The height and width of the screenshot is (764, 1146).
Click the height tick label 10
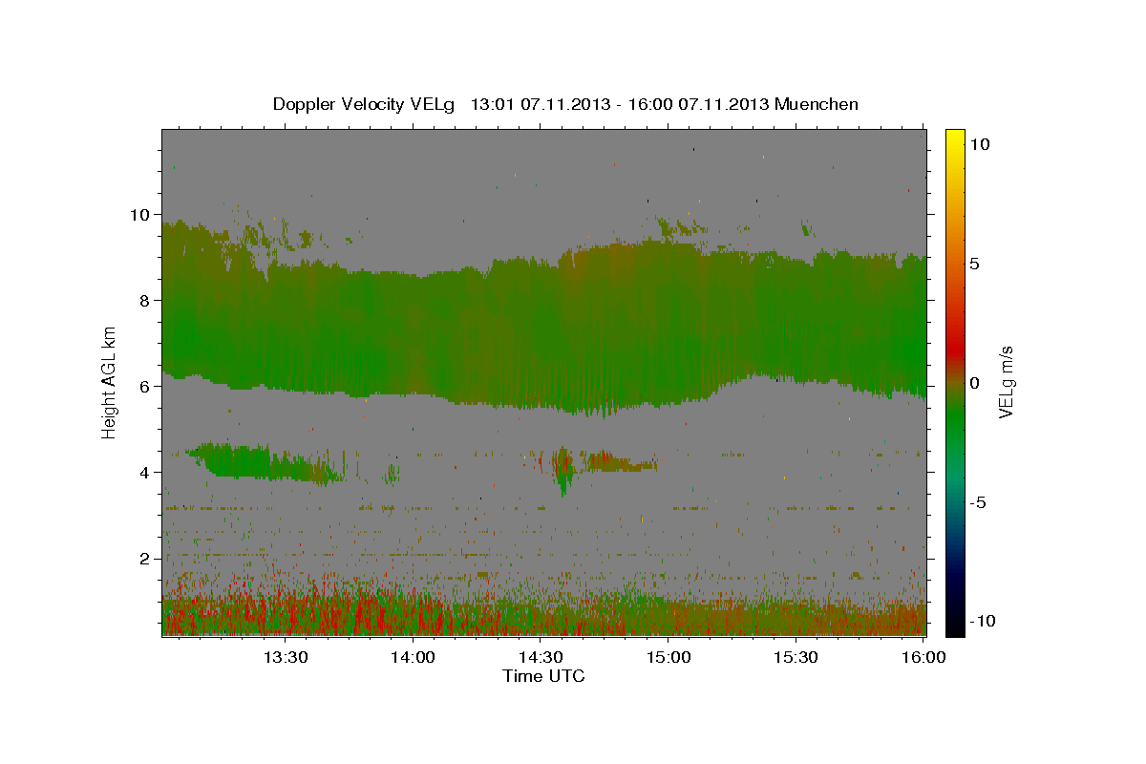point(141,215)
